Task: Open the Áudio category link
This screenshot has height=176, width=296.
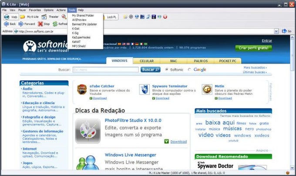Action: point(27,89)
